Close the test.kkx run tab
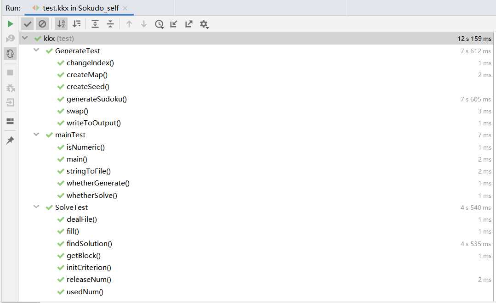 click(125, 8)
